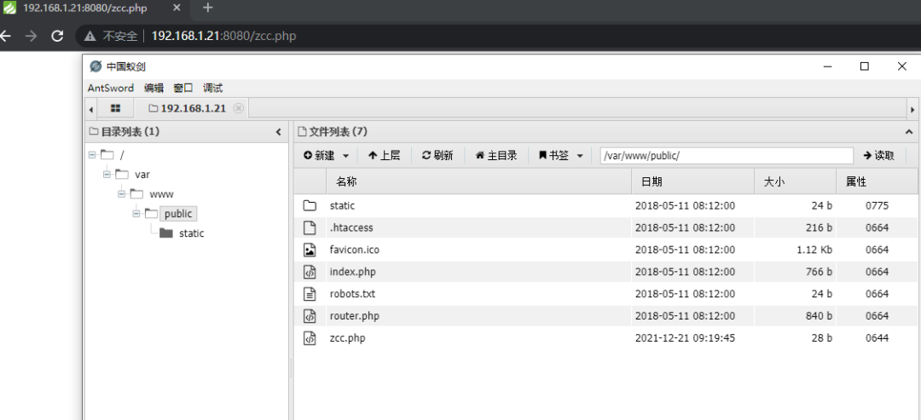Screen dimensions: 921x420
Task: Select the .htaccess file name
Action: (x=351, y=227)
